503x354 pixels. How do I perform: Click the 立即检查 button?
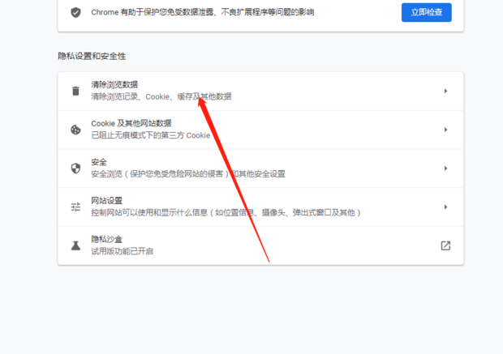[x=426, y=12]
